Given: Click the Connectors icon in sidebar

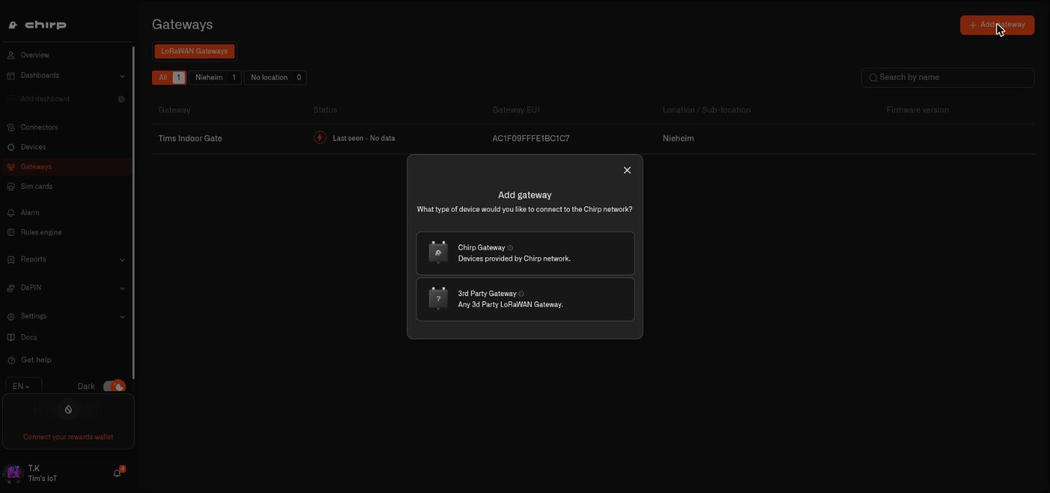Looking at the screenshot, I should coord(11,127).
